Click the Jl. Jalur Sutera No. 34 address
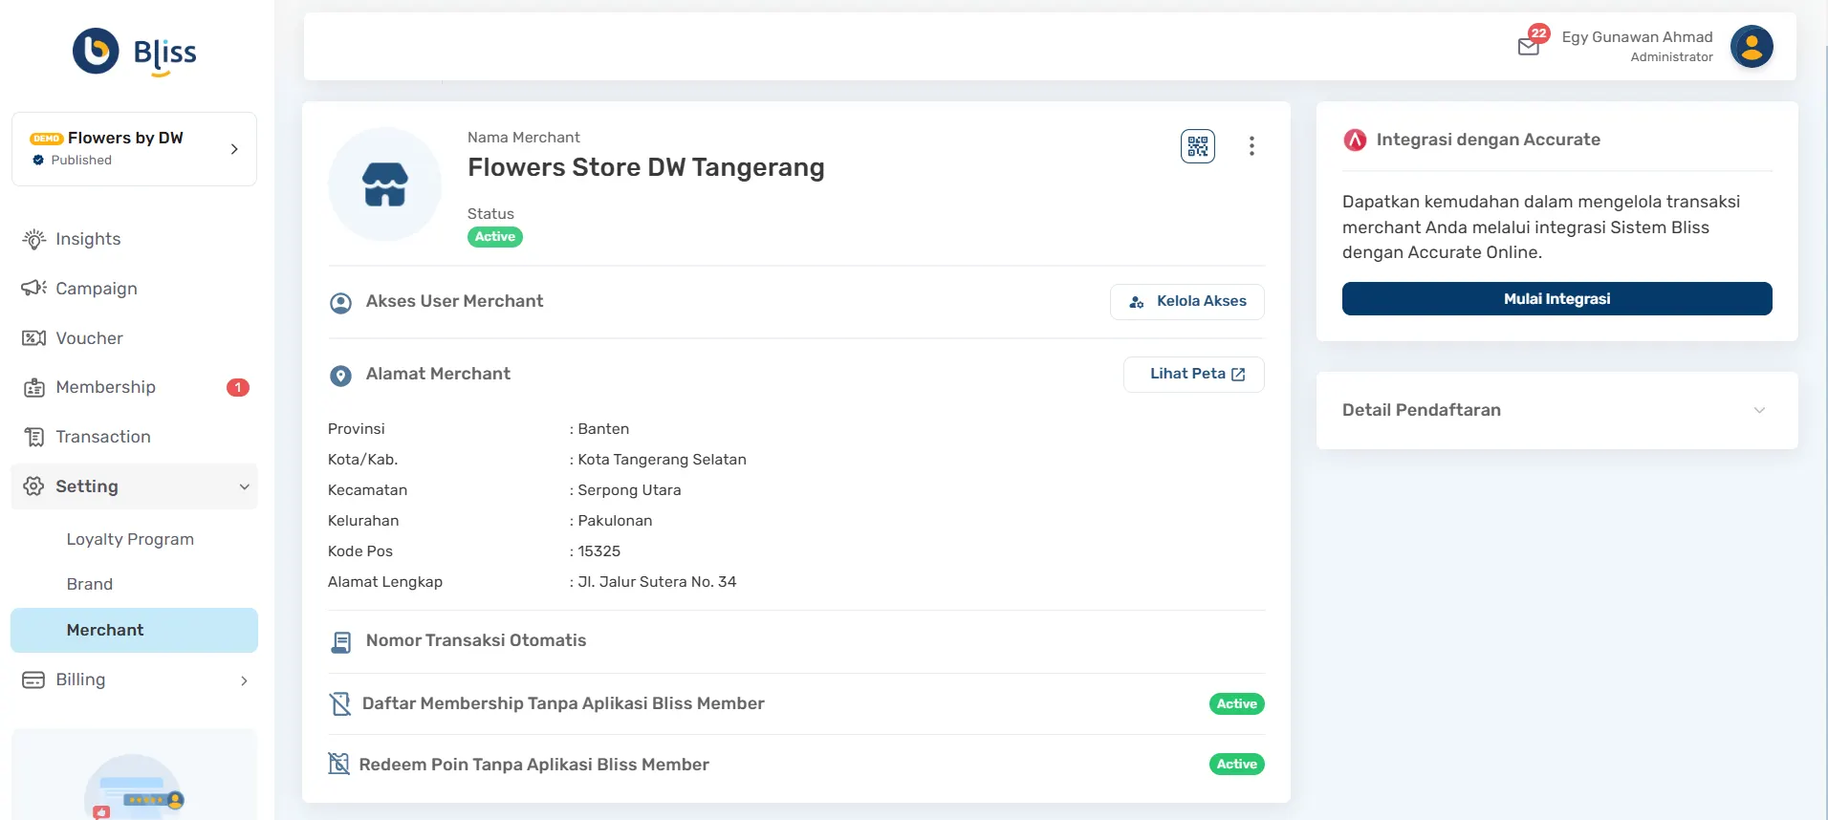The height and width of the screenshot is (820, 1828). (657, 582)
